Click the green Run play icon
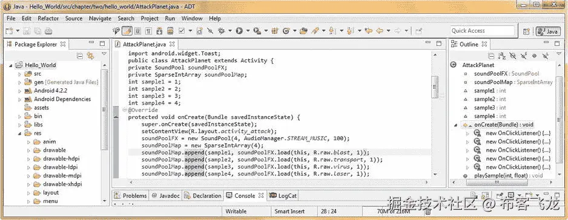The image size is (568, 220). tap(239, 31)
